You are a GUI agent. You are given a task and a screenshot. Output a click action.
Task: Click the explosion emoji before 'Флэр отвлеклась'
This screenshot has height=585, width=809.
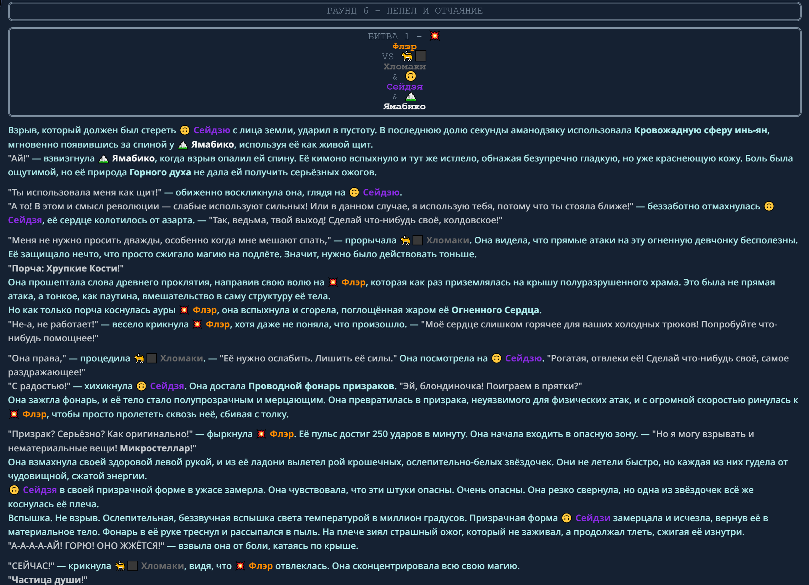240,566
